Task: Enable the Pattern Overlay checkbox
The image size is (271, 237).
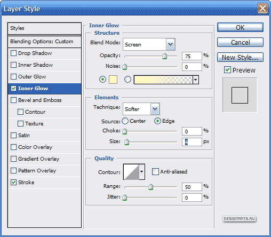Action: (x=13, y=171)
